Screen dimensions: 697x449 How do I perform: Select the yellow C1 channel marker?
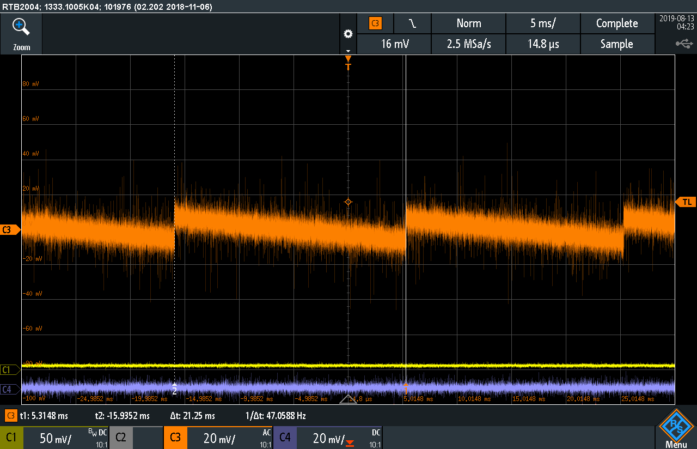tap(10, 370)
